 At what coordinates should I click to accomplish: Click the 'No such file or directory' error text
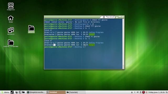pyautogui.click(x=87, y=22)
